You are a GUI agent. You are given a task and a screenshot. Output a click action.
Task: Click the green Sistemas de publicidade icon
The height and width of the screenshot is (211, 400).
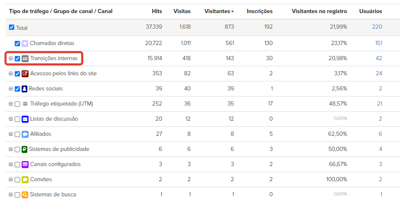click(24, 149)
